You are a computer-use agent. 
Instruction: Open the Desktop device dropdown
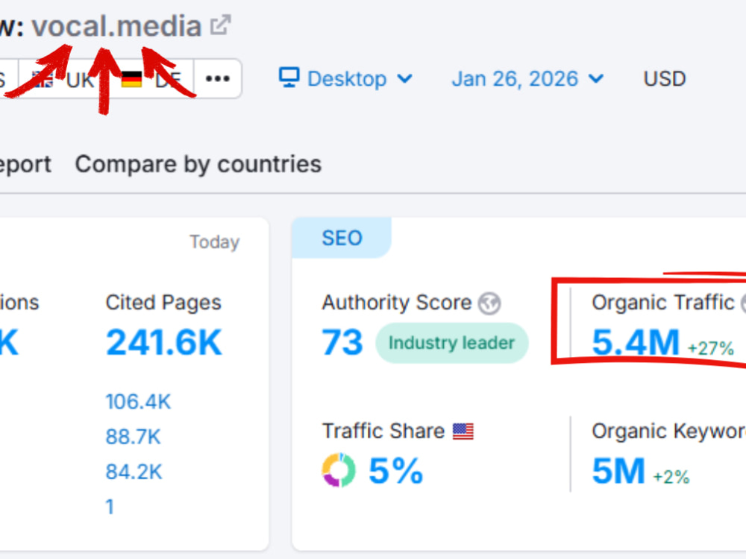[x=346, y=78]
